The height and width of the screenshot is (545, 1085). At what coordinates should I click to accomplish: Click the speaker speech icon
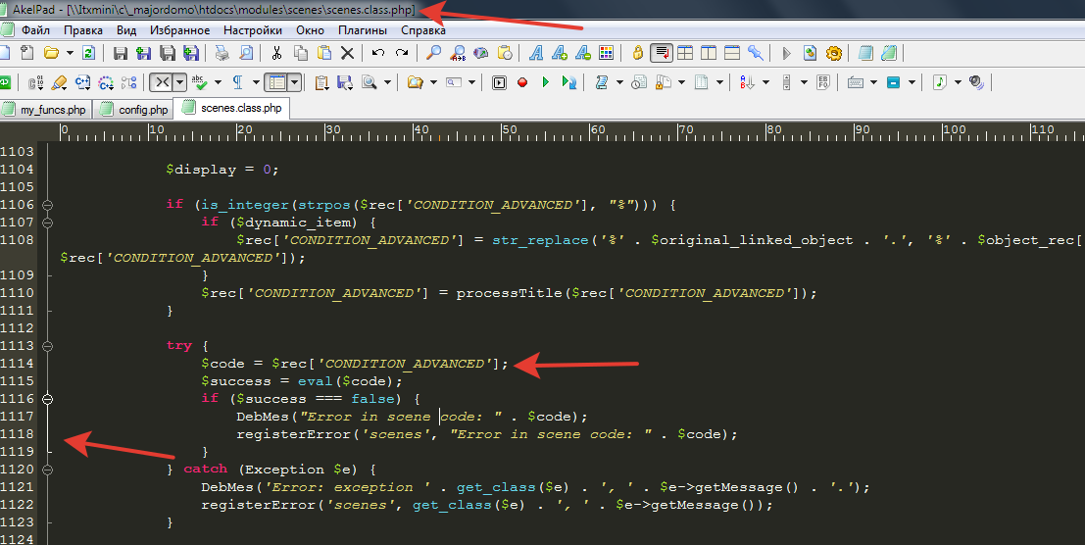[x=976, y=82]
